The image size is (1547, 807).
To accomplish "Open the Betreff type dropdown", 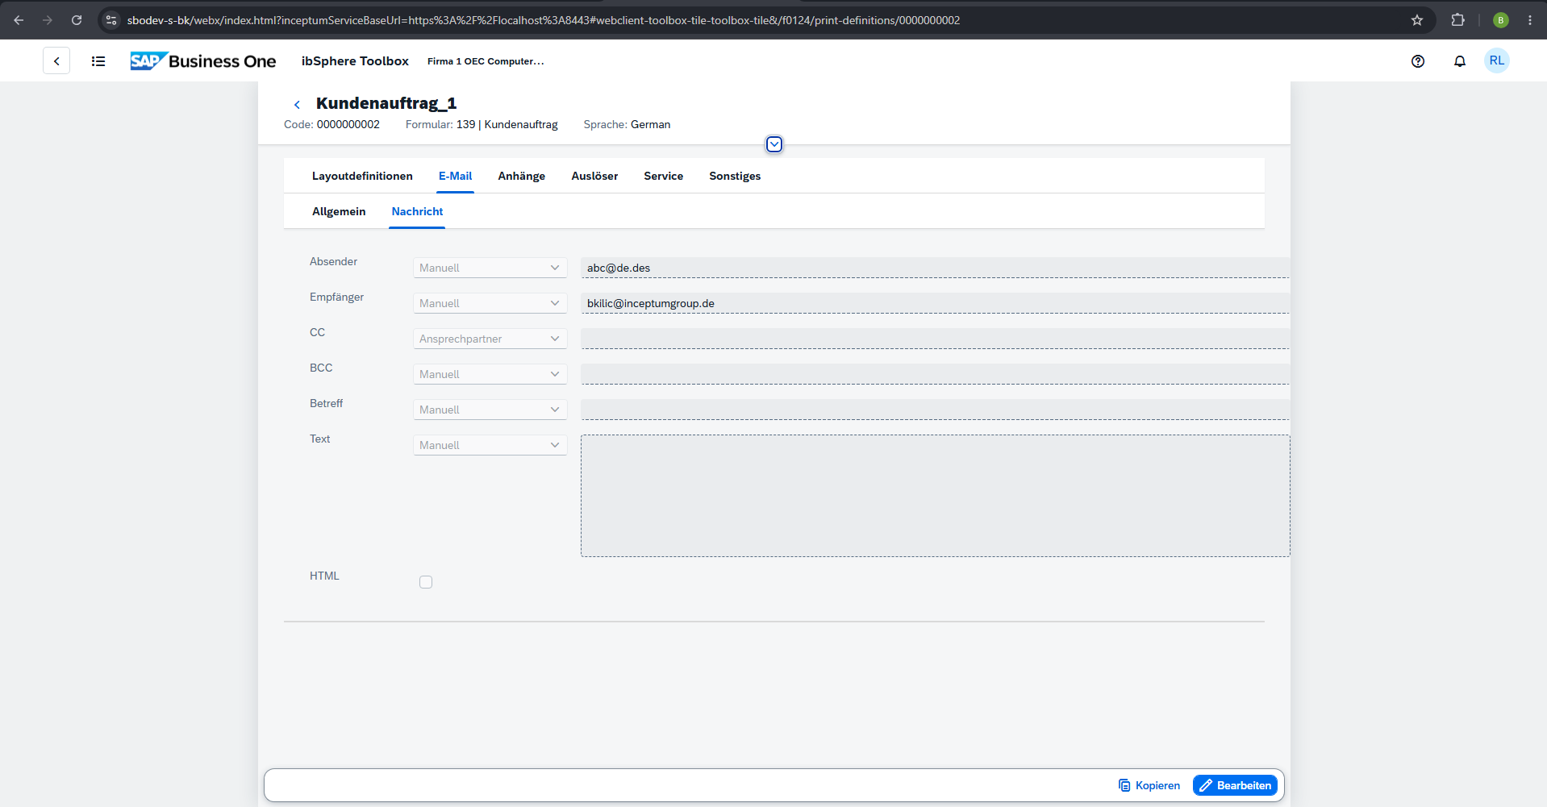I will (x=490, y=410).
